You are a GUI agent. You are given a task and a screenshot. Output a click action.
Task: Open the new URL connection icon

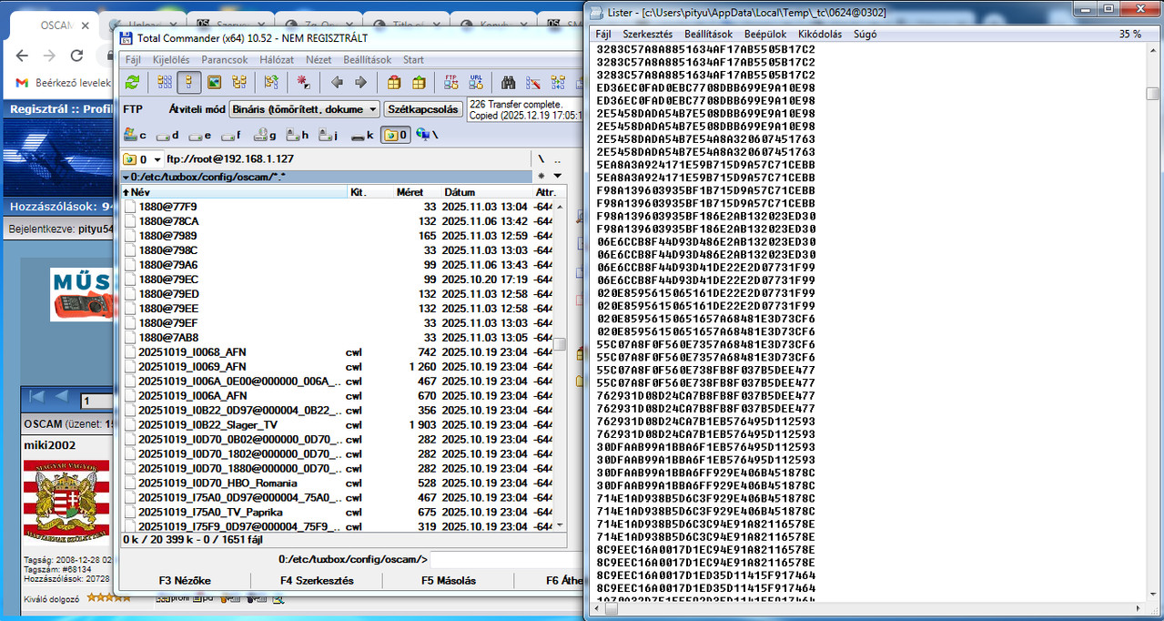coord(475,83)
